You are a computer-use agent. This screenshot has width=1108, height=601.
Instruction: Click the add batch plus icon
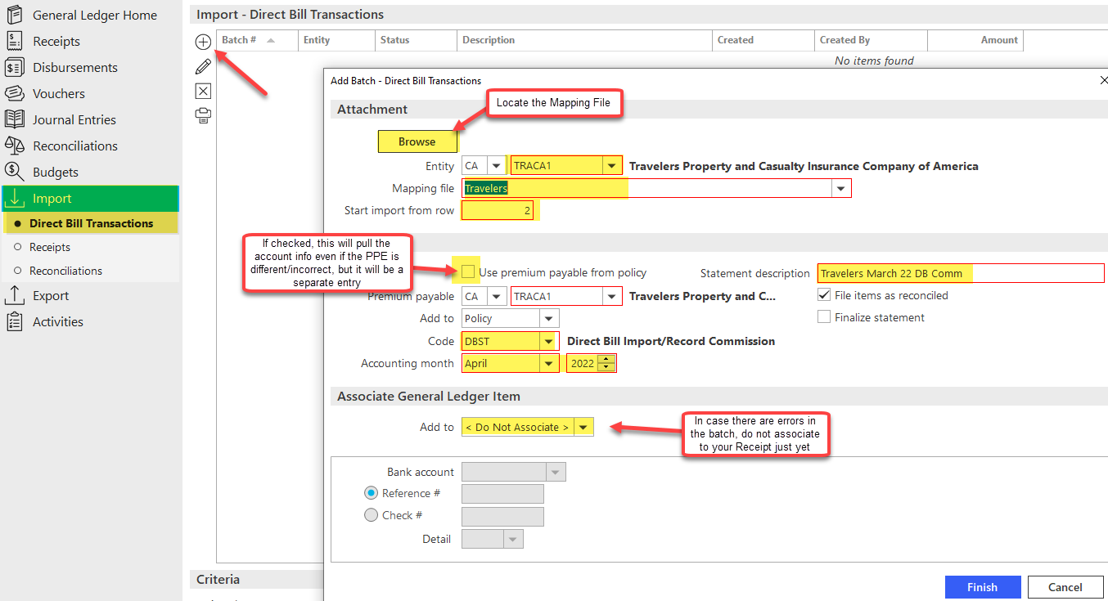coord(203,42)
